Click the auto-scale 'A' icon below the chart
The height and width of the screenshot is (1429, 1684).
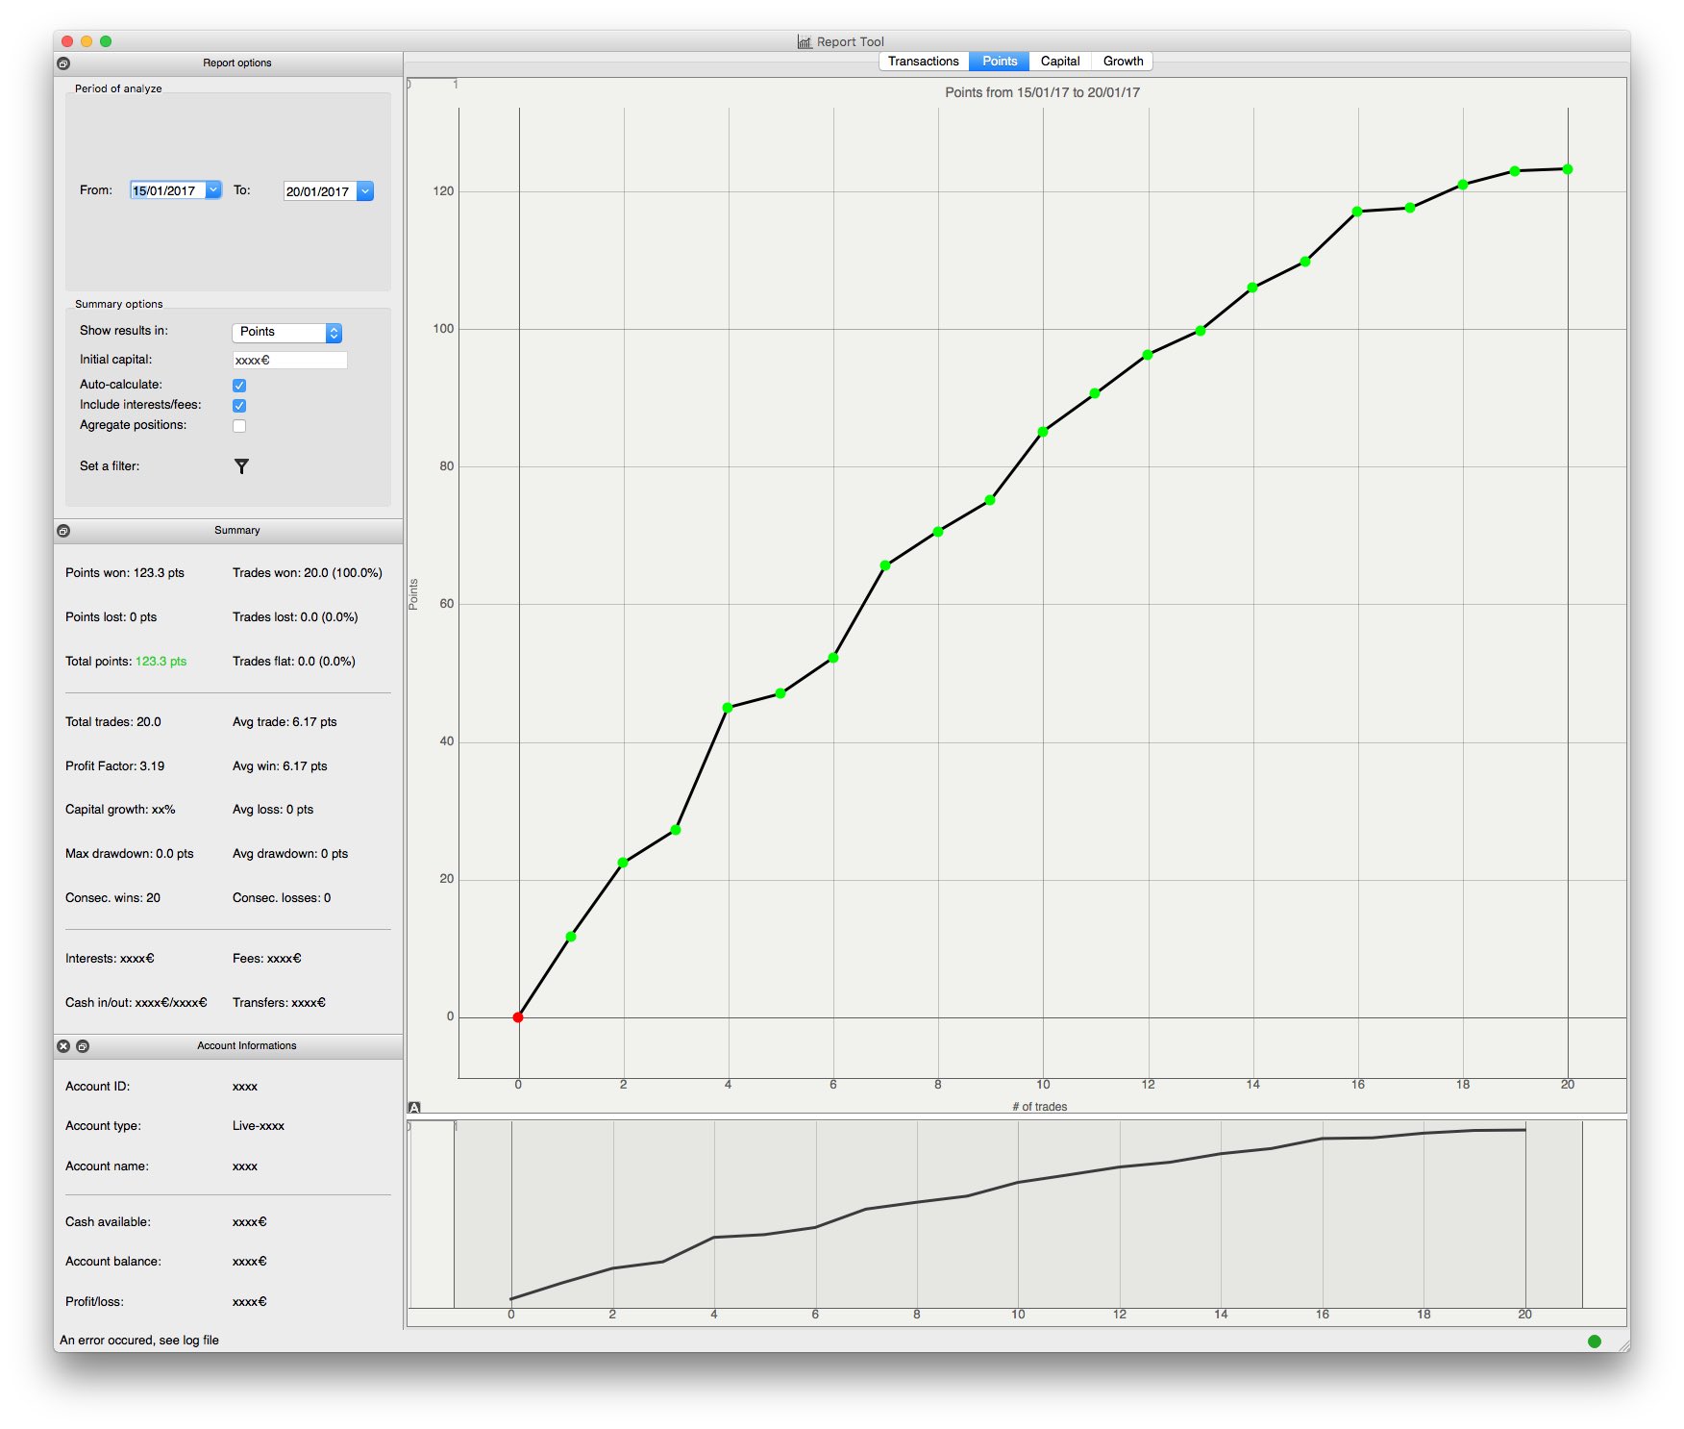click(x=414, y=1108)
